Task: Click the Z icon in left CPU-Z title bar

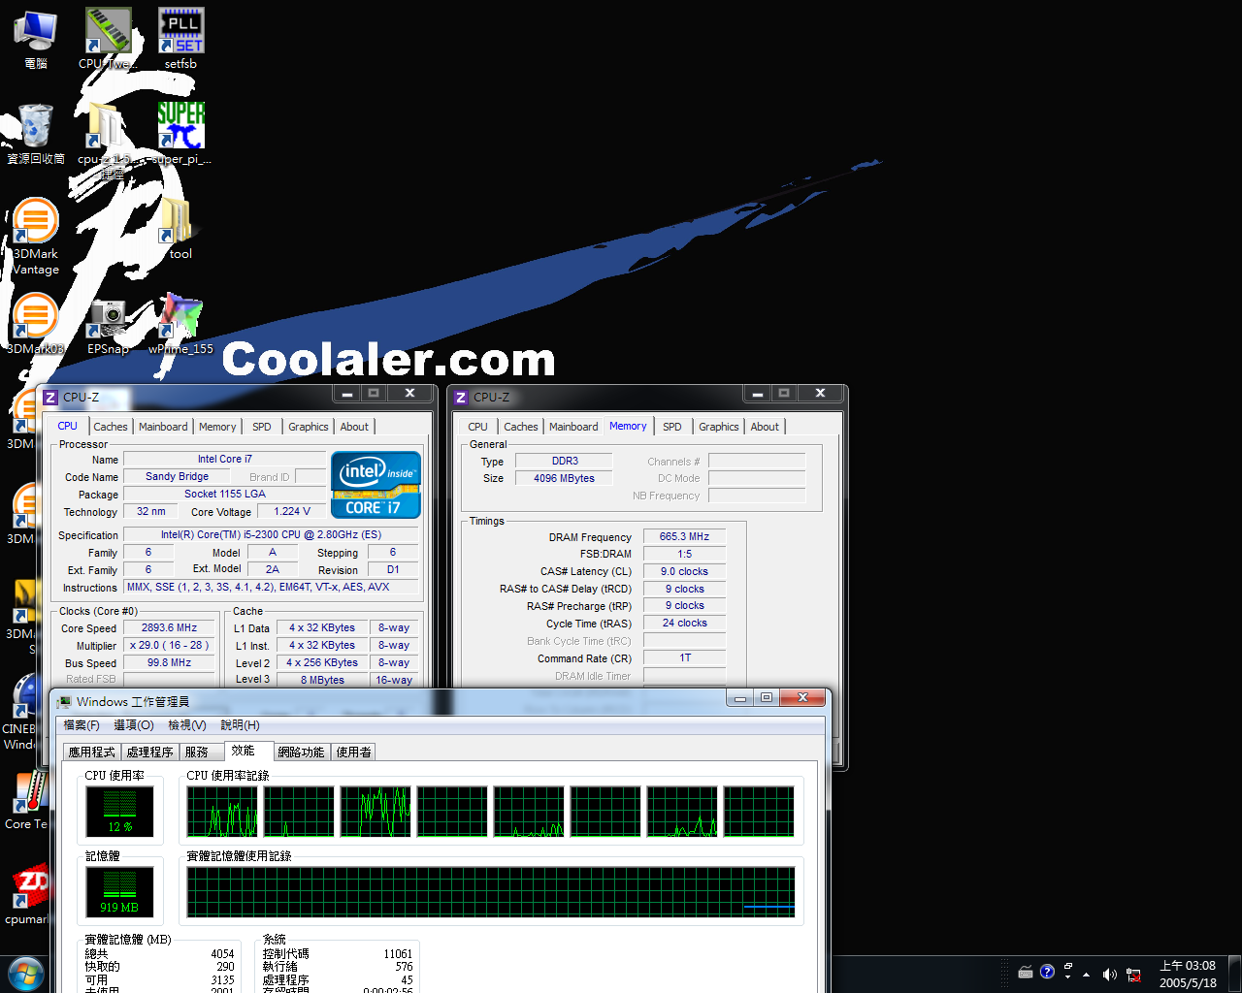Action: pyautogui.click(x=50, y=398)
